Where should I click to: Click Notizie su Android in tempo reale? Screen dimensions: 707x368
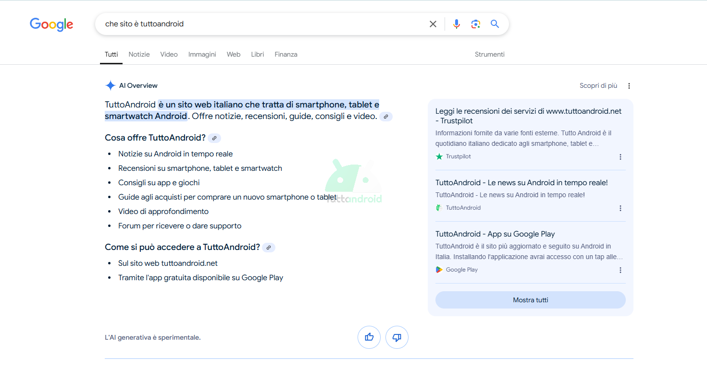175,154
